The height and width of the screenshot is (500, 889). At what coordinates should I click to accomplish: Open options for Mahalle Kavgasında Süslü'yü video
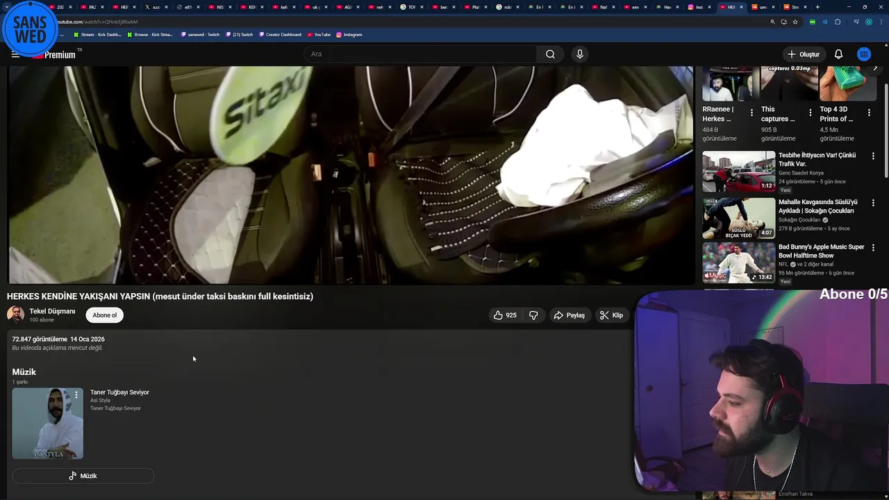tap(873, 203)
